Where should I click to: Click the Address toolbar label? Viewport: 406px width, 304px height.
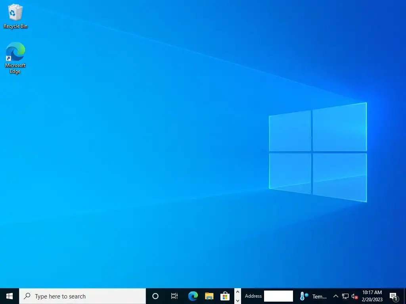(253, 296)
